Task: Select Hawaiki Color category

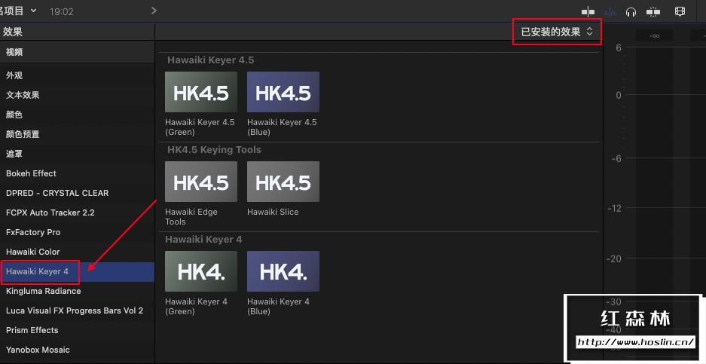Action: [x=77, y=252]
